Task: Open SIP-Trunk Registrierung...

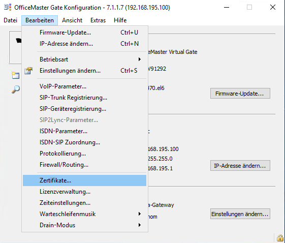Action: click(x=84, y=98)
